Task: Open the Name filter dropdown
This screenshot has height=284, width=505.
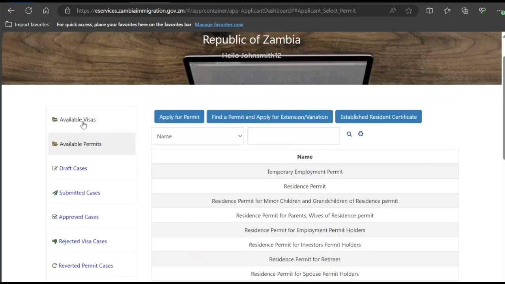Action: (197, 136)
